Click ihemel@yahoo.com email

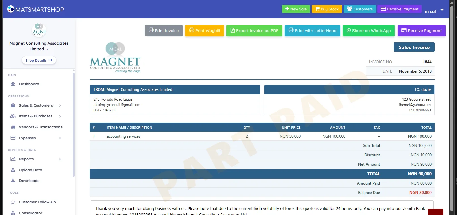point(415,105)
